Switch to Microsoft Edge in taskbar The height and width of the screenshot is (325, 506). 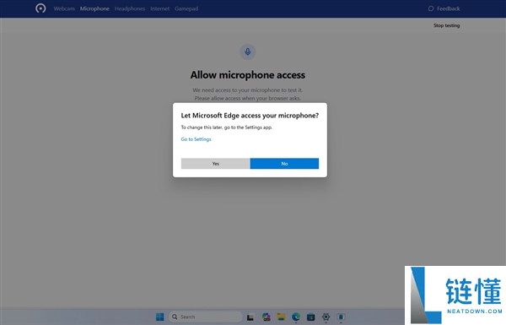pos(296,317)
